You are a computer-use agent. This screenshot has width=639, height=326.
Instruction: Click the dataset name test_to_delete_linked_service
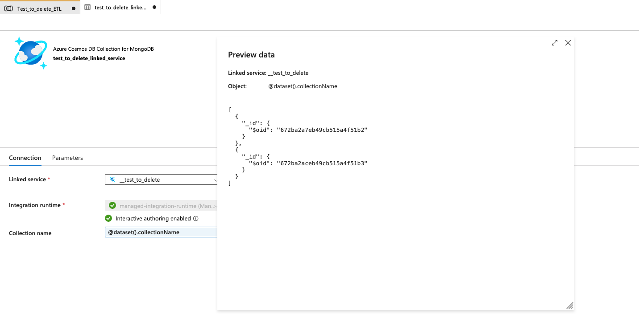click(89, 58)
